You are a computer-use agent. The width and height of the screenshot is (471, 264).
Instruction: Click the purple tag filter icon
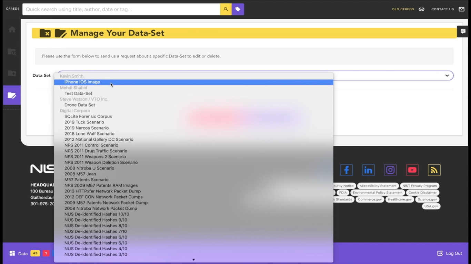click(x=238, y=9)
